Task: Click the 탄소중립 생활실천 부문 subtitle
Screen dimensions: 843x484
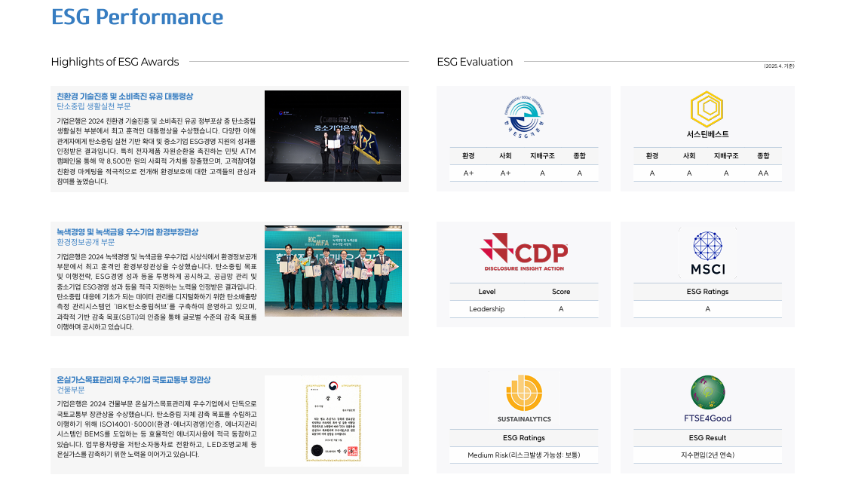Action: point(93,106)
